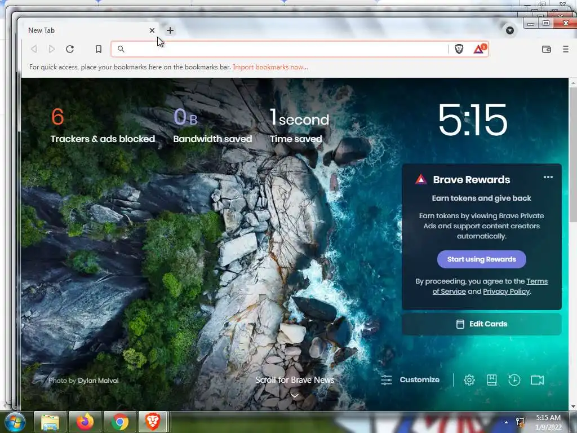Click the Brave Rewards card title

[x=472, y=180]
